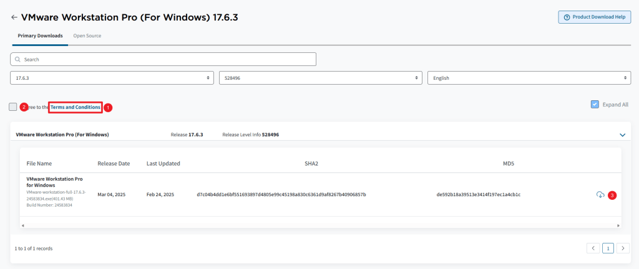
Task: Click the File Name column header
Action: [39, 163]
